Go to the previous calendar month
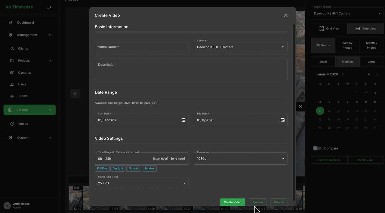Screen dimensions: 385x213 pyautogui.click(x=369, y=74)
